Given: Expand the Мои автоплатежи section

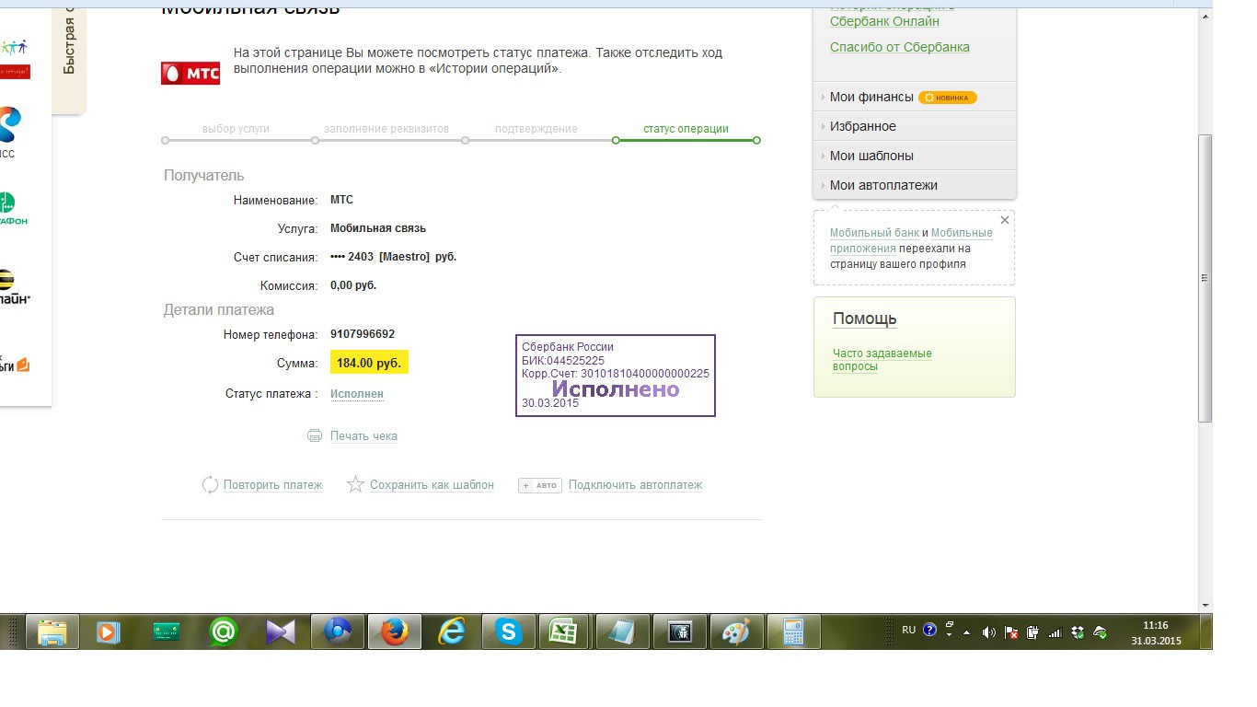Looking at the screenshot, I should (x=915, y=185).
